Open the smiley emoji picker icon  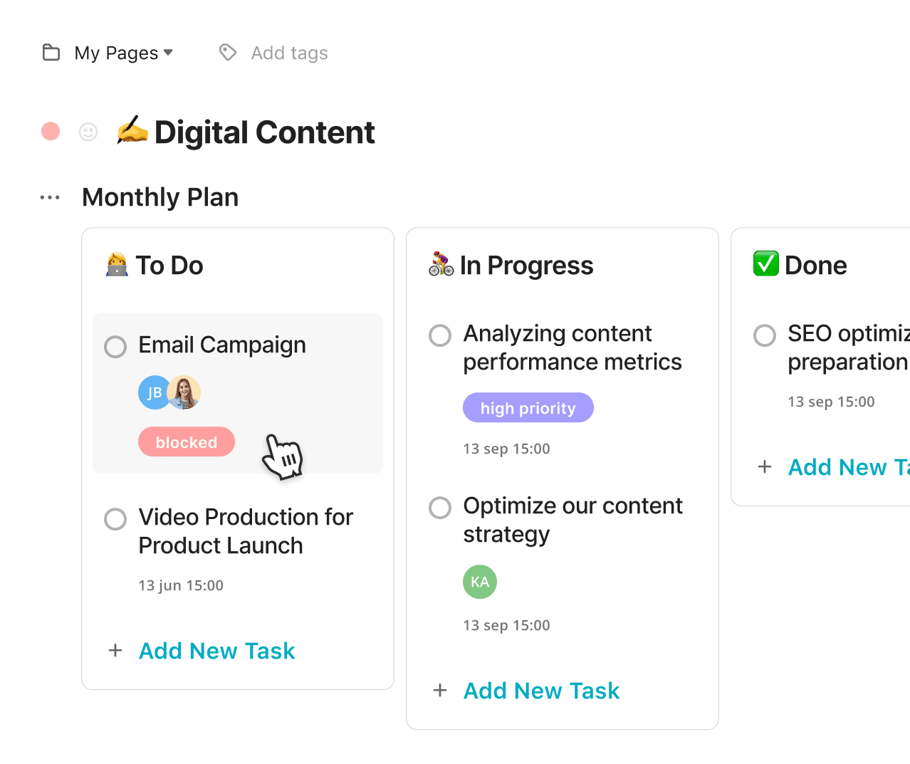click(88, 132)
